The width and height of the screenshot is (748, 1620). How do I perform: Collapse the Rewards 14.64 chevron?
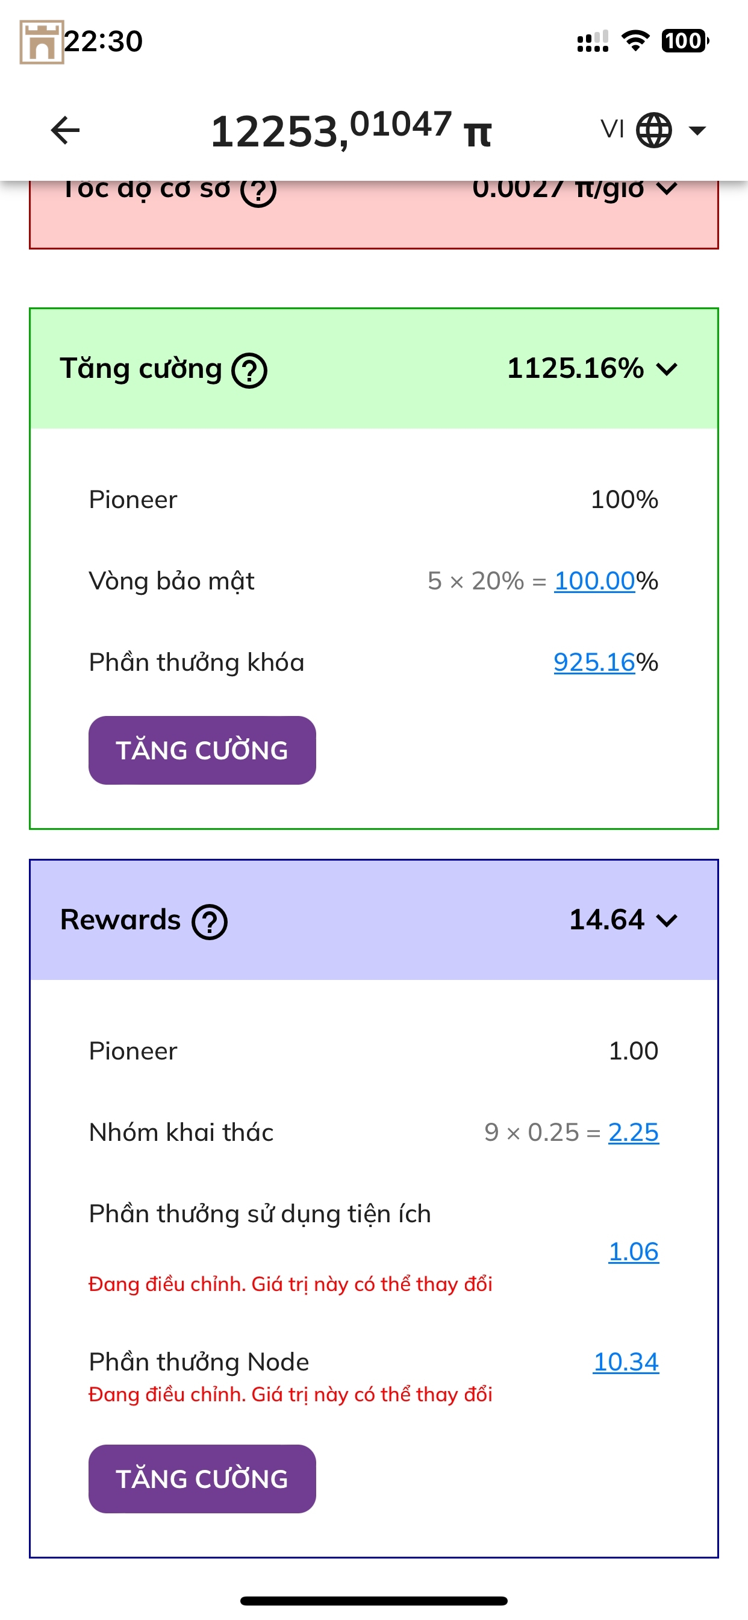(x=667, y=921)
